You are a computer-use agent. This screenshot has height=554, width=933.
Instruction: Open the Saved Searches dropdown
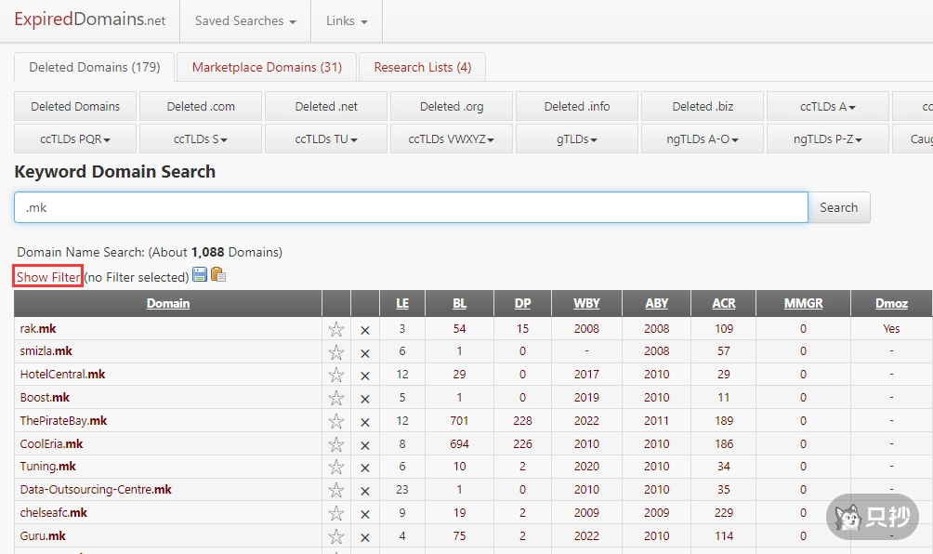pyautogui.click(x=245, y=20)
